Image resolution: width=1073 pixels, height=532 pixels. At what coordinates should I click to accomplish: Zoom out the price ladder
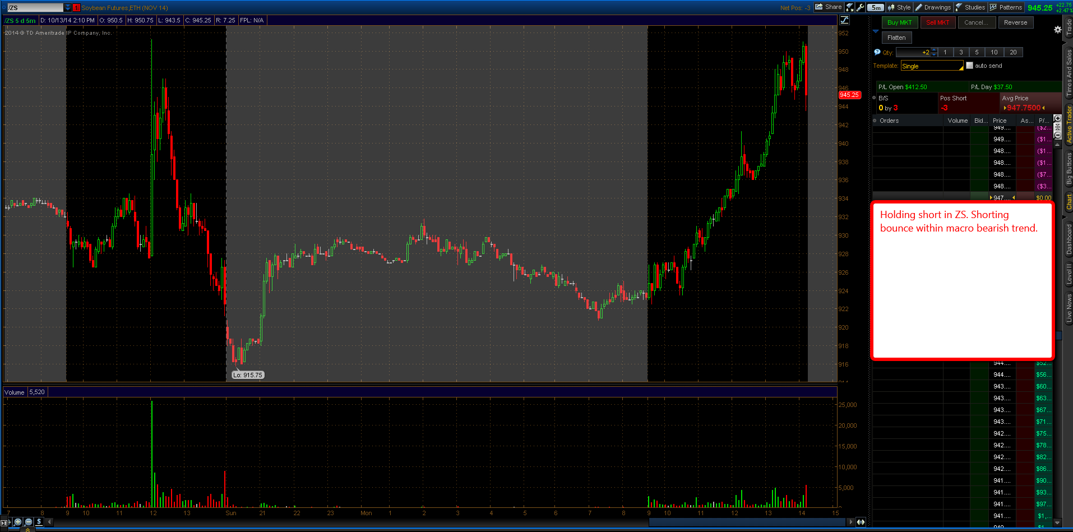click(1057, 135)
